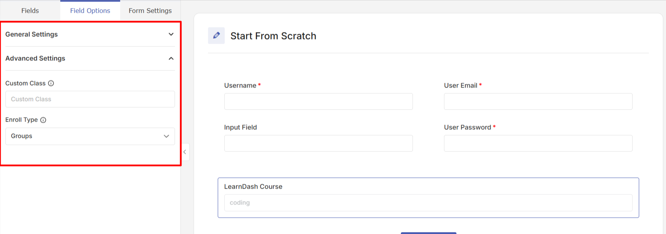
Task: Click the pencil edit icon beside form title
Action: tap(216, 36)
